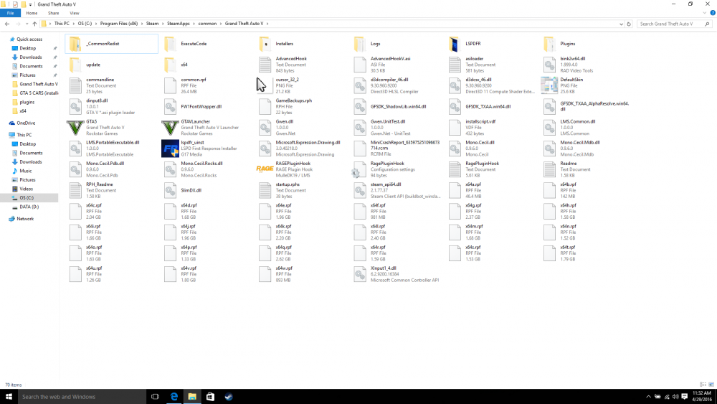Click the Up one level arrow
This screenshot has width=717, height=404.
34,24
